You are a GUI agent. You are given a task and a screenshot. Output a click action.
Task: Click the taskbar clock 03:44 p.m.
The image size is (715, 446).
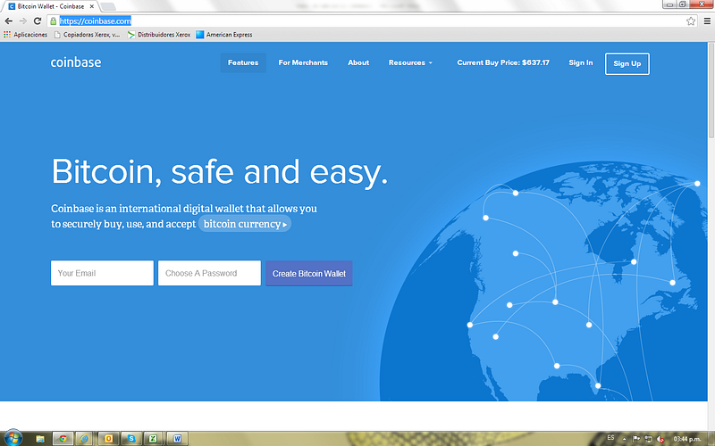pos(686,439)
